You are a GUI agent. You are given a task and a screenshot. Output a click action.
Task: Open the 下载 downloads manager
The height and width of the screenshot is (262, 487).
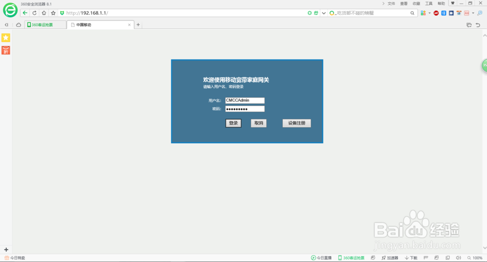(411, 258)
